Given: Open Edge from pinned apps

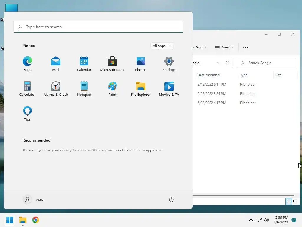Looking at the screenshot, I should (27, 64).
